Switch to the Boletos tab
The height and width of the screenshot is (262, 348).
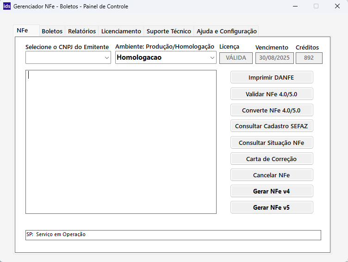coord(52,31)
